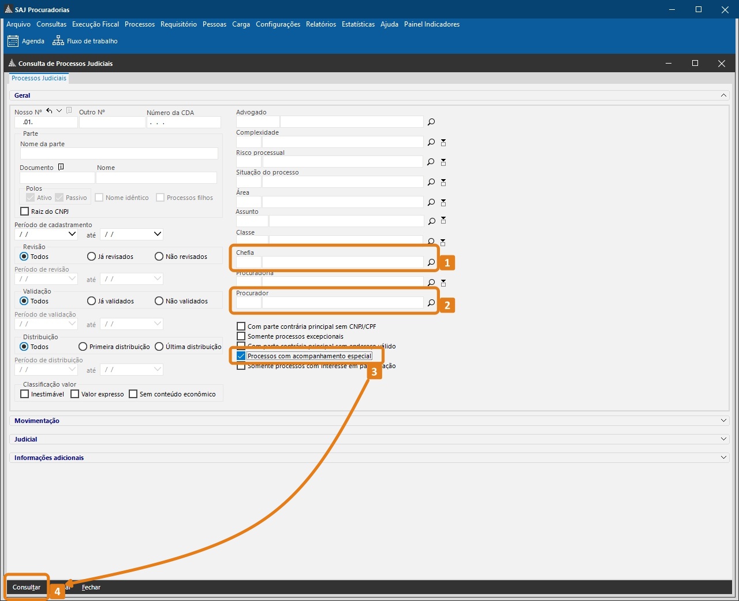The width and height of the screenshot is (739, 601).
Task: Open the Fluxo de trabalho workflow icon
Action: point(58,41)
